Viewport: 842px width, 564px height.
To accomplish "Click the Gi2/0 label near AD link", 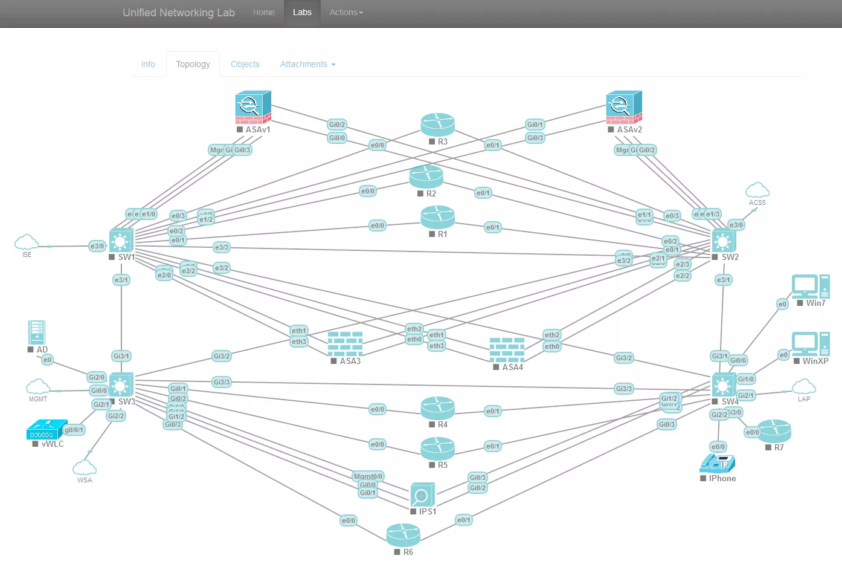I will click(x=97, y=377).
